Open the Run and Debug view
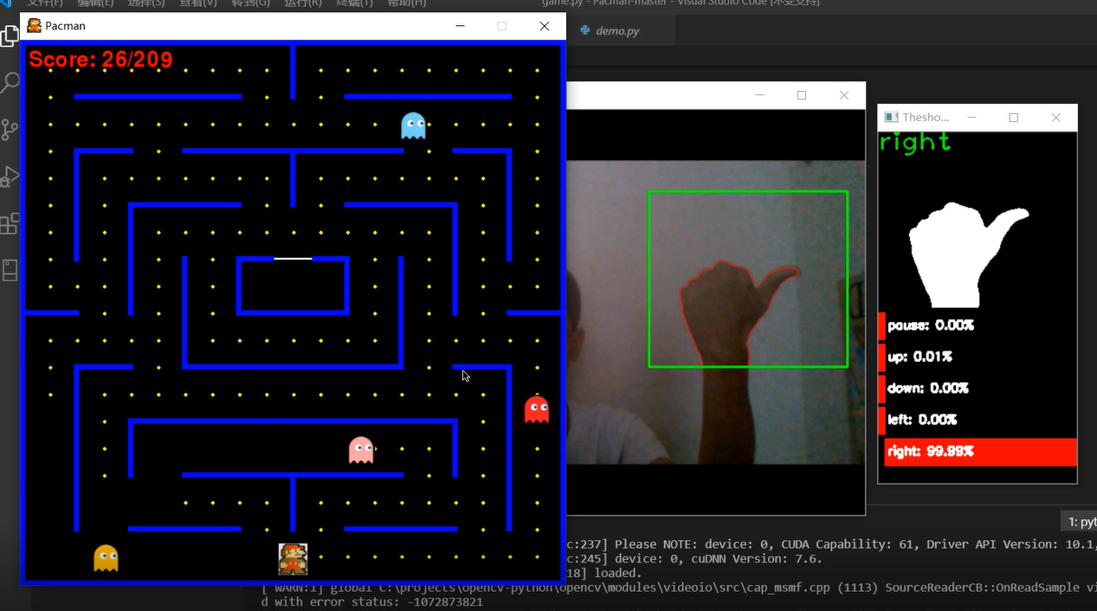 tap(10, 177)
